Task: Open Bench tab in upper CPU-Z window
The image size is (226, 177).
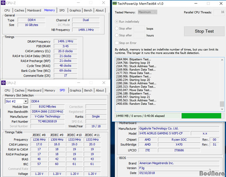Action: click(88, 11)
